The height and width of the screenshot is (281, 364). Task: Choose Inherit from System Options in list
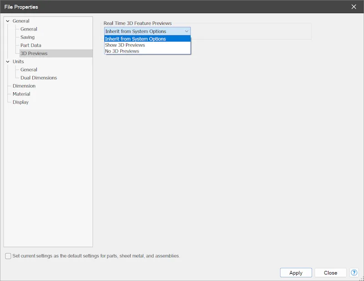(x=147, y=39)
